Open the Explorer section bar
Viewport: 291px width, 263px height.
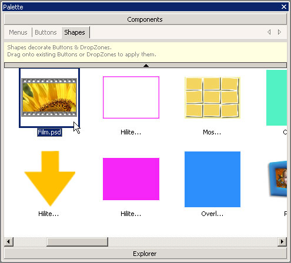coord(145,254)
